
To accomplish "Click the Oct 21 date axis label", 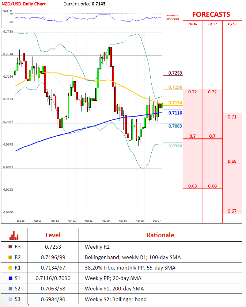I will (72, 221).
